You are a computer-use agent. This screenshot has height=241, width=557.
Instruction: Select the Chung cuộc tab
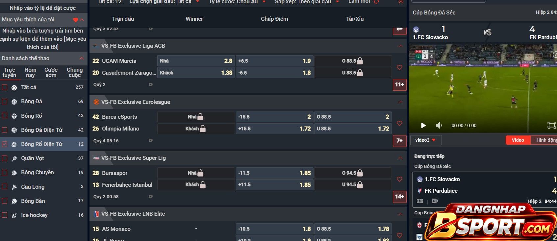coord(75,72)
